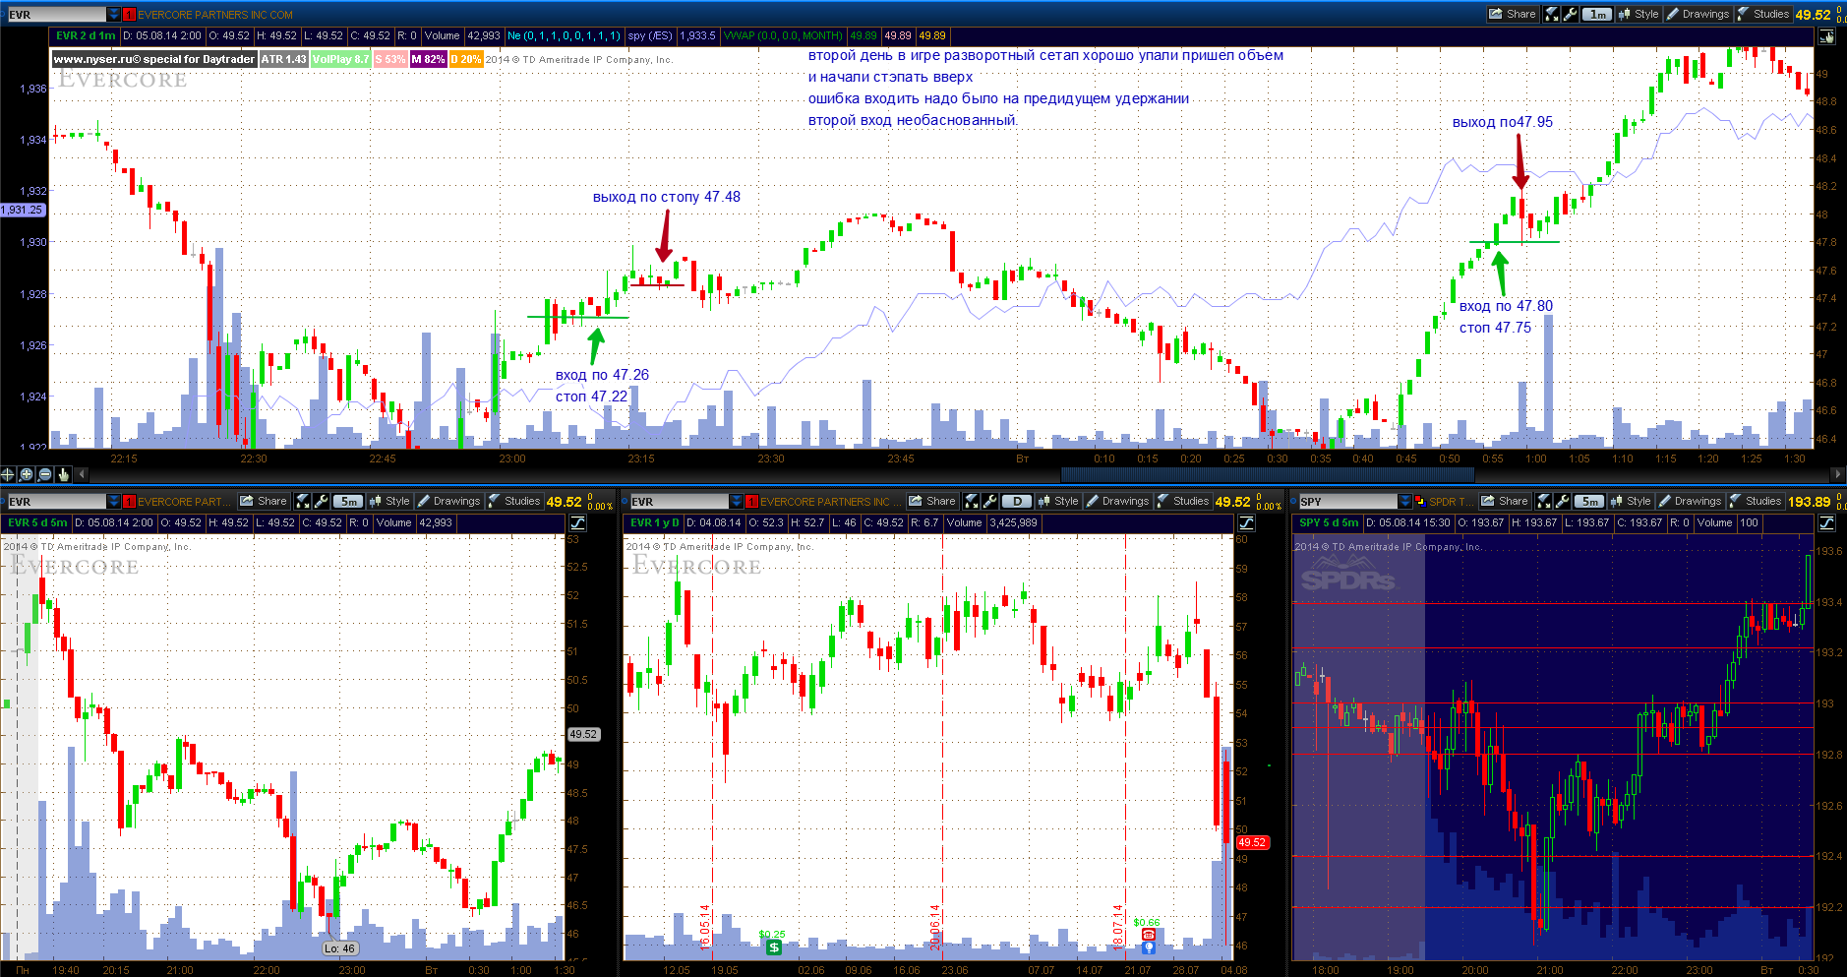This screenshot has width=1847, height=977.
Task: Open 1m timeframe selector on top chart
Action: coord(1598,14)
